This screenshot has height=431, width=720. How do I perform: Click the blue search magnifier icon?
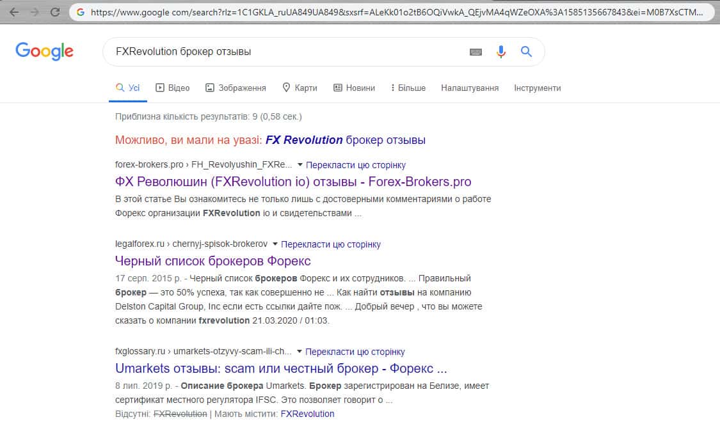pos(526,52)
